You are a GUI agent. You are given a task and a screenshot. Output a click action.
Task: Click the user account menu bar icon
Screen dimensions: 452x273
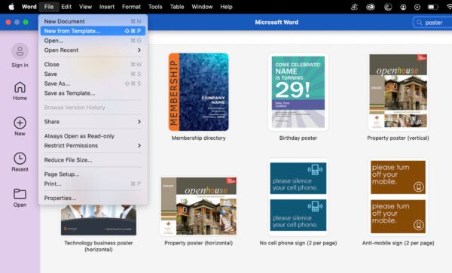(x=403, y=7)
